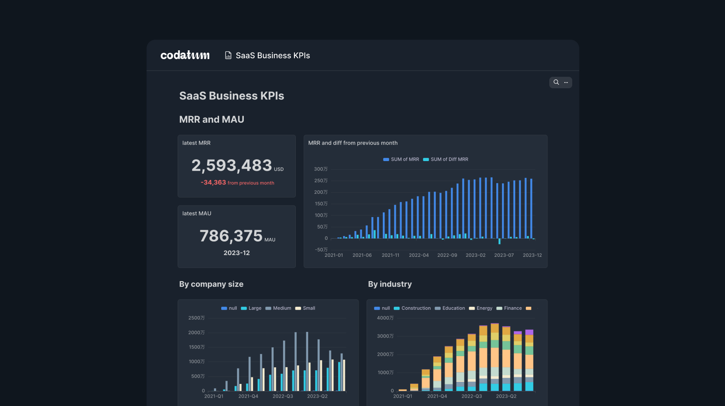Click 2022-Q3 label on company size chart
The height and width of the screenshot is (406, 725).
click(283, 396)
